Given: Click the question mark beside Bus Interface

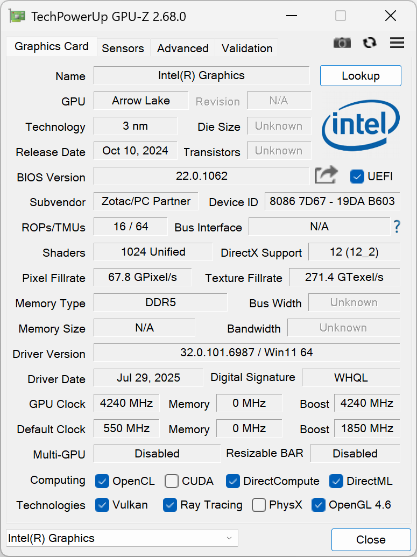Looking at the screenshot, I should (397, 227).
